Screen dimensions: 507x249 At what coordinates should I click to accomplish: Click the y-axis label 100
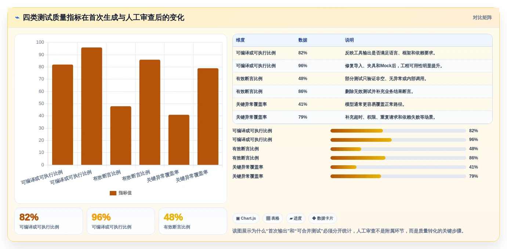(x=40, y=42)
